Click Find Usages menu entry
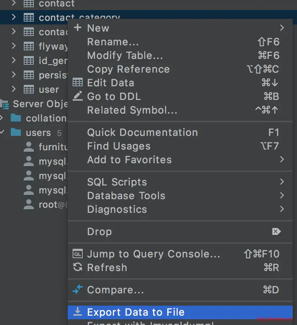 [119, 146]
